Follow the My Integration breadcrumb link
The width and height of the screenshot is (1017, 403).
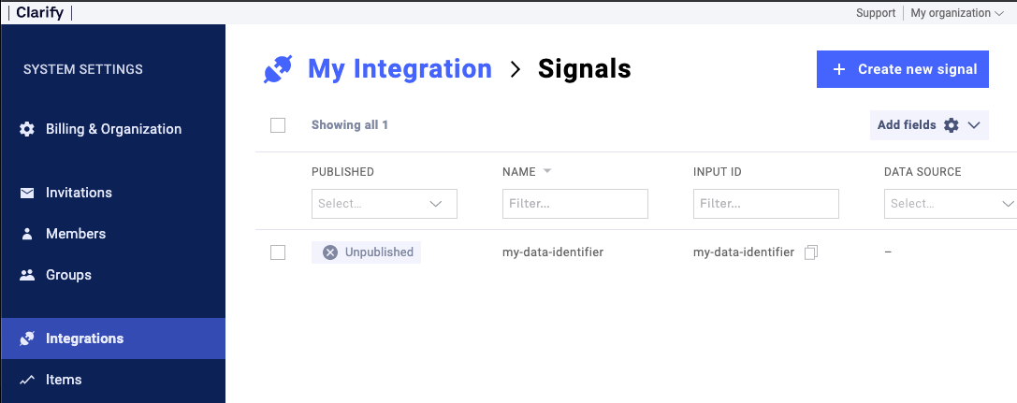(400, 69)
